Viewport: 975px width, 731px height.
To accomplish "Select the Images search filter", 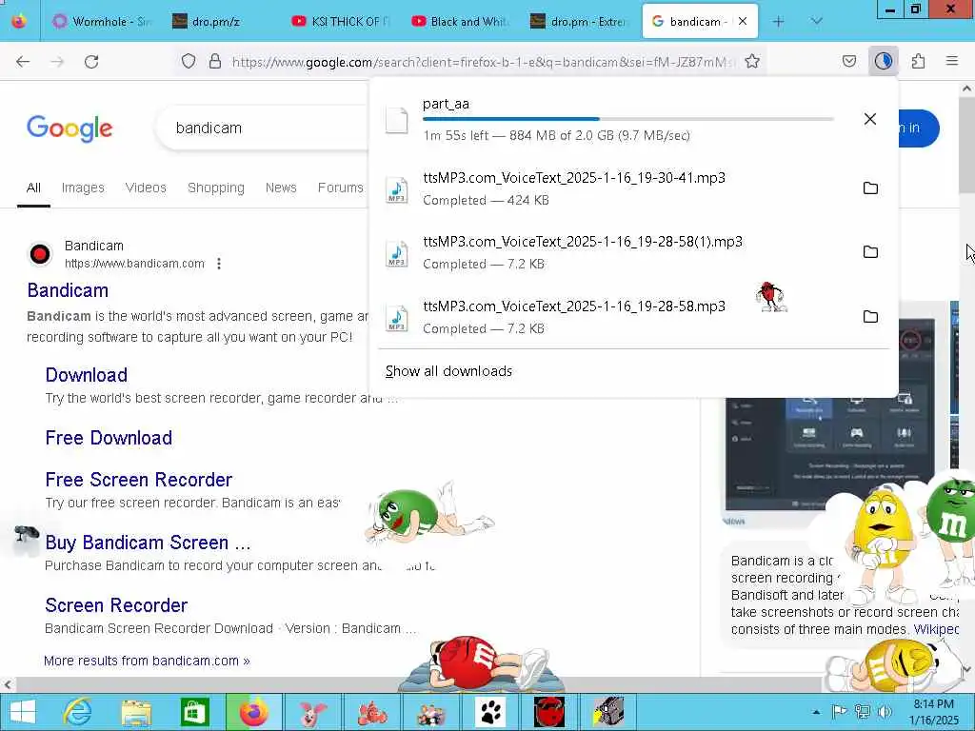I will [x=83, y=188].
